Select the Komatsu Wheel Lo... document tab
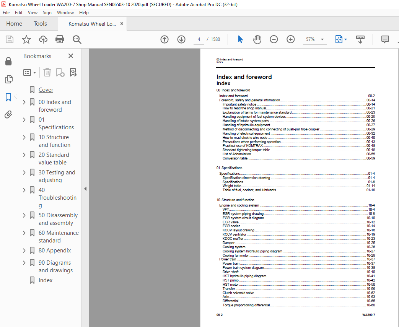This screenshot has width=399, height=327. tap(92, 24)
